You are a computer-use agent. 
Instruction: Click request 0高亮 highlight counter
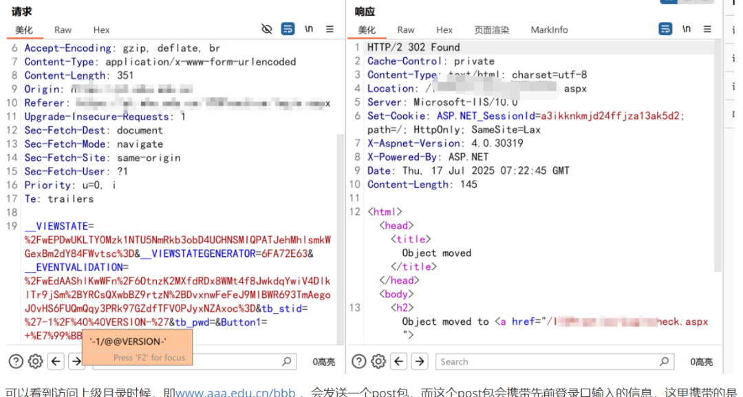pyautogui.click(x=323, y=362)
